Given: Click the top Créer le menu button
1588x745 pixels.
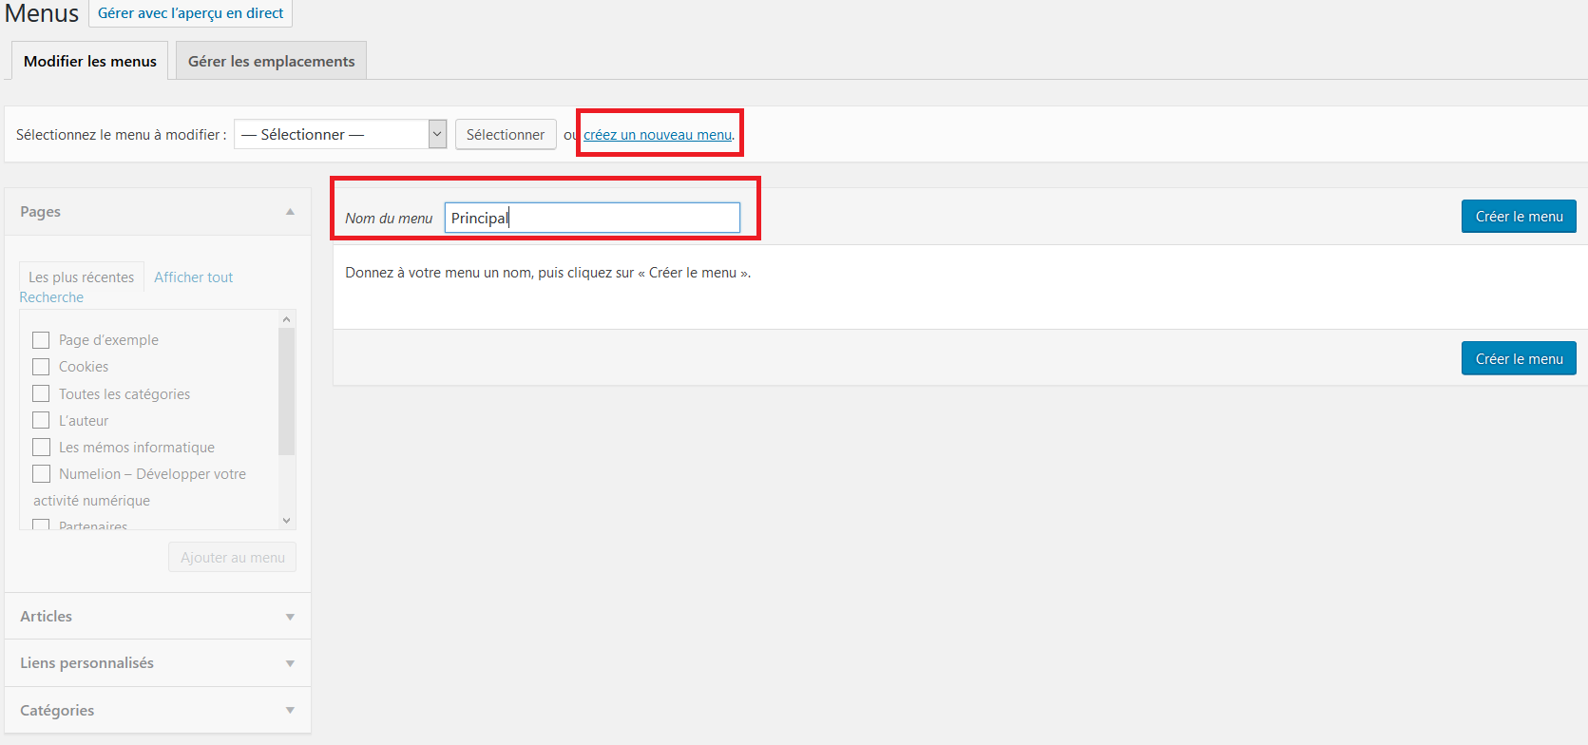Looking at the screenshot, I should 1519,217.
